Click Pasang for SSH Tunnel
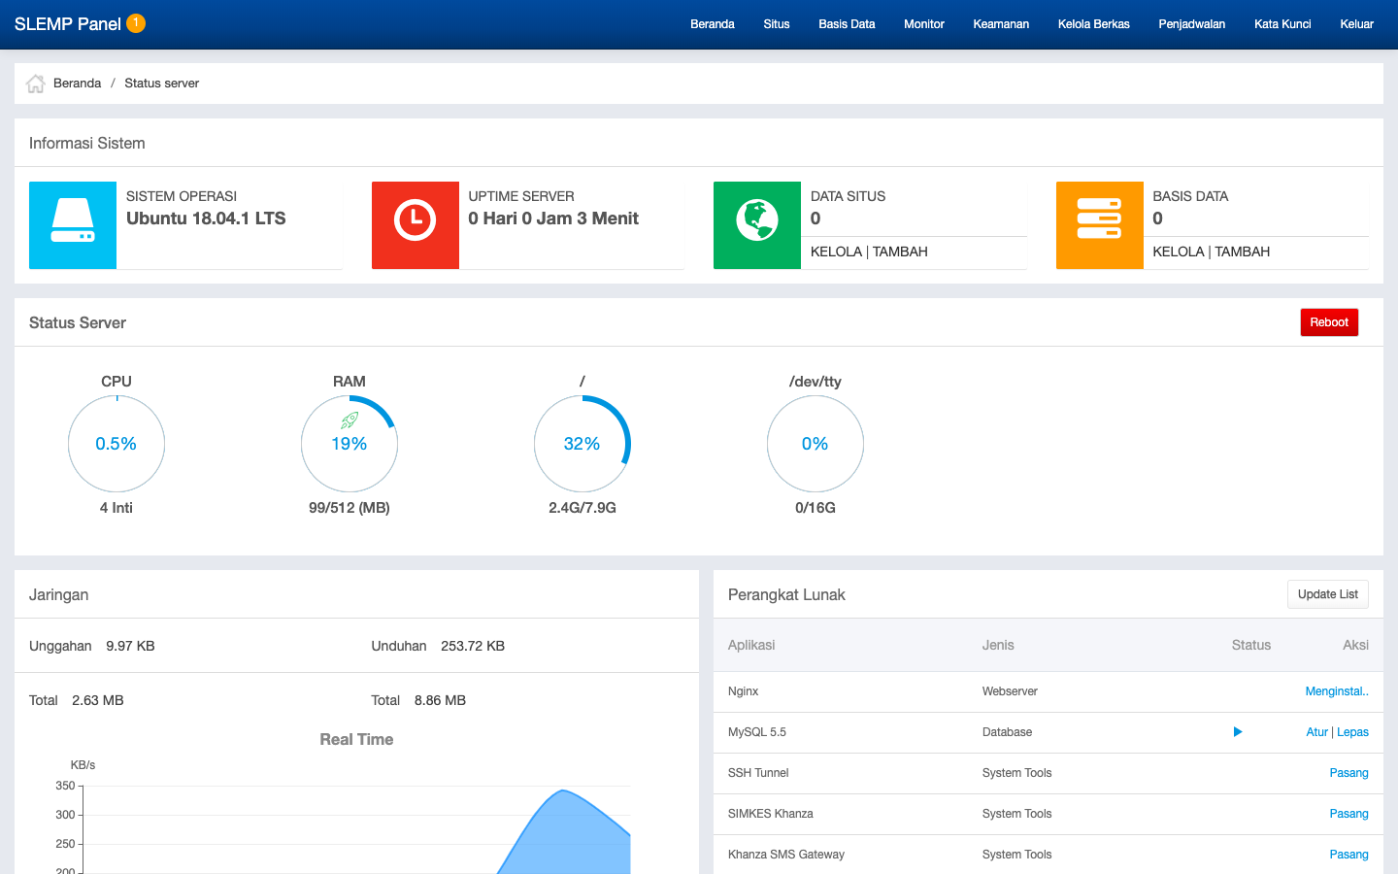This screenshot has height=874, width=1398. pyautogui.click(x=1349, y=773)
